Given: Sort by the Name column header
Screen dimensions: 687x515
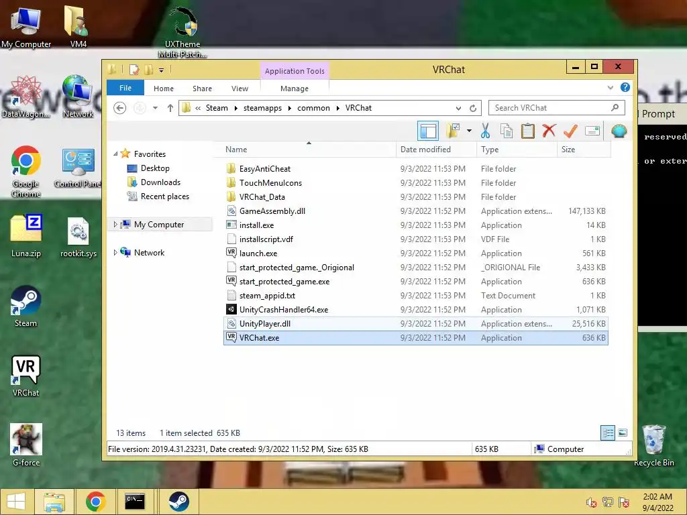Looking at the screenshot, I should point(309,150).
